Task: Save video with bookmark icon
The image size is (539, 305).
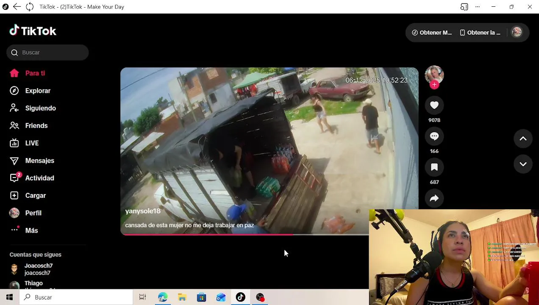Action: pyautogui.click(x=434, y=167)
